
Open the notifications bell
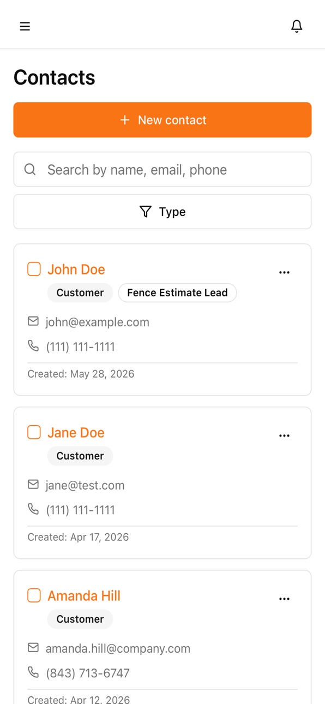pyautogui.click(x=297, y=26)
